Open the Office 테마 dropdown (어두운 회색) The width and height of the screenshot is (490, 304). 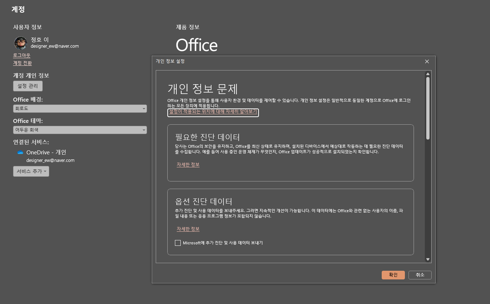click(80, 130)
